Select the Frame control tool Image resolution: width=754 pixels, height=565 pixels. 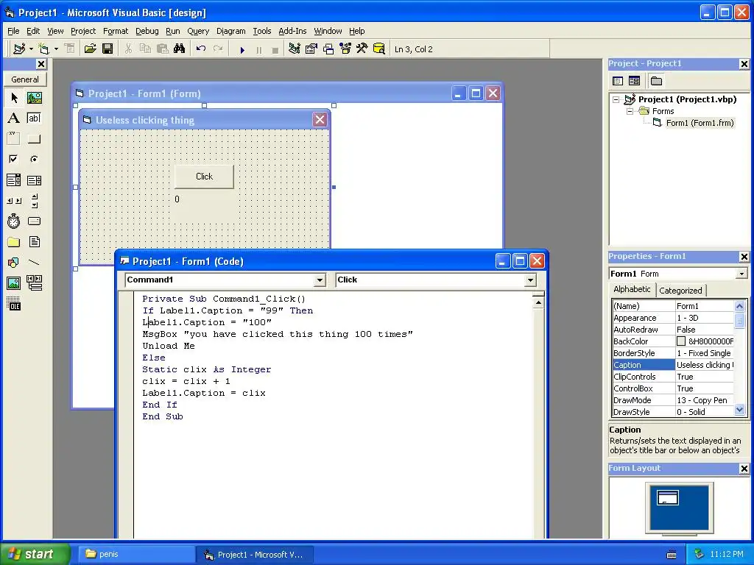click(x=14, y=139)
